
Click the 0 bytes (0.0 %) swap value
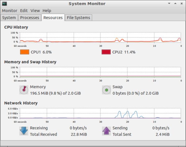135,93
